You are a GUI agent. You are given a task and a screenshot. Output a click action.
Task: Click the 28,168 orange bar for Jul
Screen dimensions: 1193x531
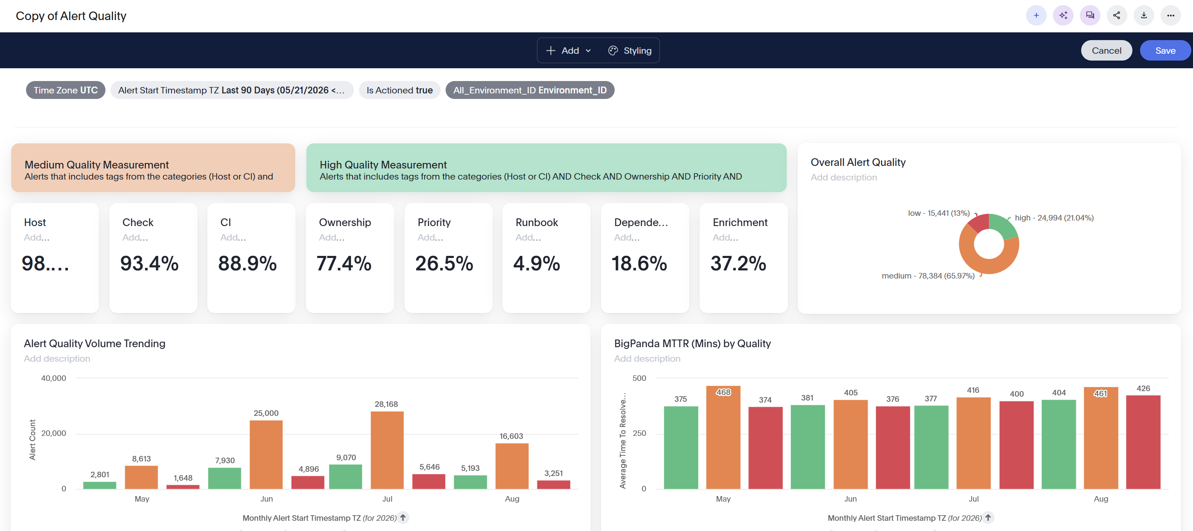point(387,450)
